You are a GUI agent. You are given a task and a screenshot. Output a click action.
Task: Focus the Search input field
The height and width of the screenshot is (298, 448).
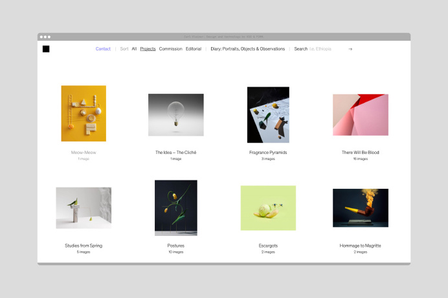click(321, 49)
